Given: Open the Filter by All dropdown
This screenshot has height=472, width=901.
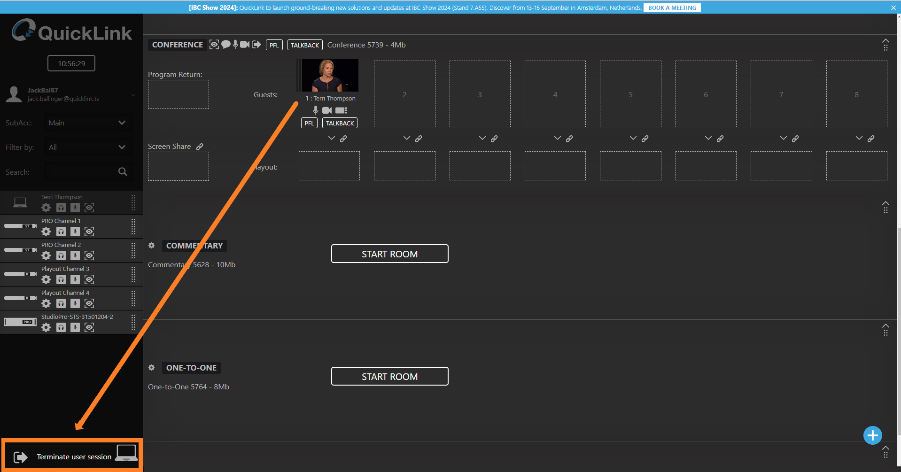Looking at the screenshot, I should pyautogui.click(x=88, y=147).
